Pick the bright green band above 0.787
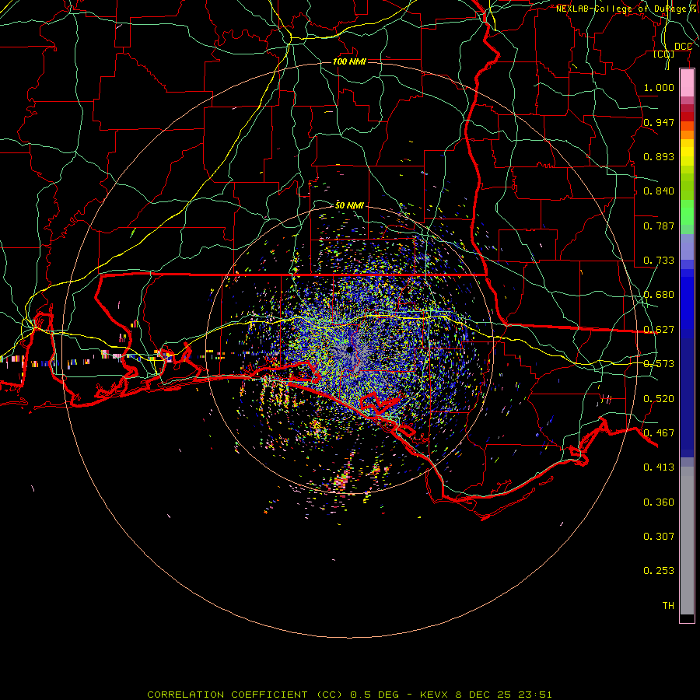 pos(687,212)
